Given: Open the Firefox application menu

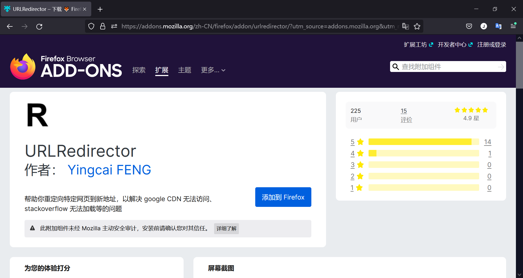Looking at the screenshot, I should 513,26.
